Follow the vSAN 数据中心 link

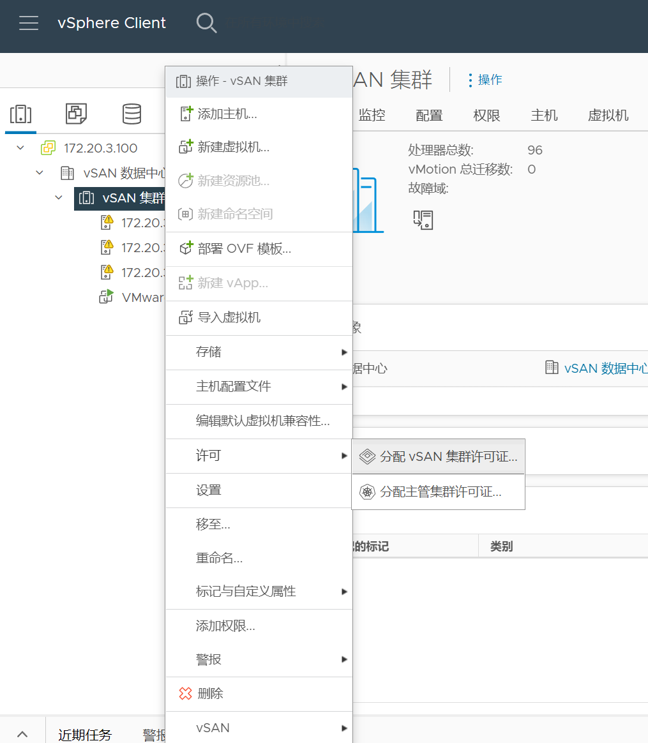pos(606,368)
